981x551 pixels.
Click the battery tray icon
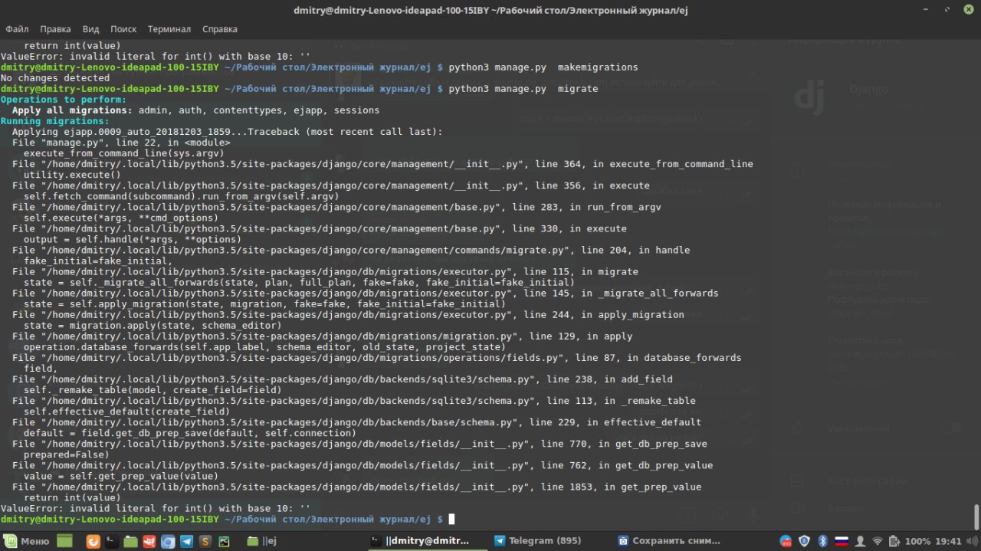point(894,541)
